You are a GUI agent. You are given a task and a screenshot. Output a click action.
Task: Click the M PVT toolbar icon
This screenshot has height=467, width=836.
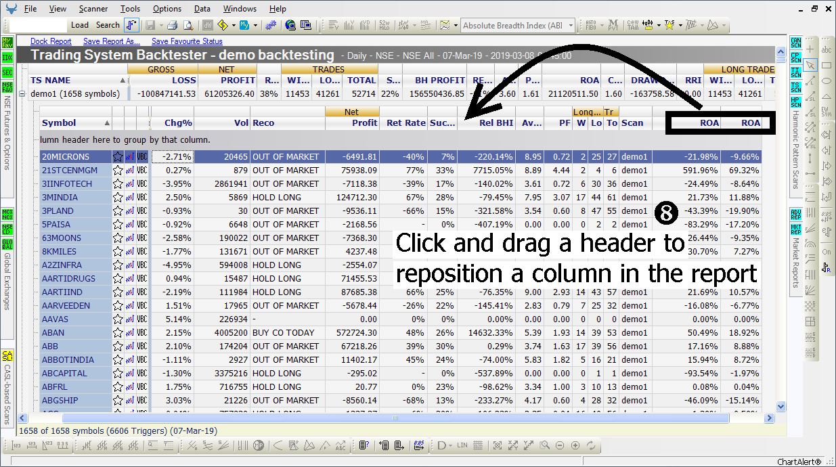tap(612, 25)
